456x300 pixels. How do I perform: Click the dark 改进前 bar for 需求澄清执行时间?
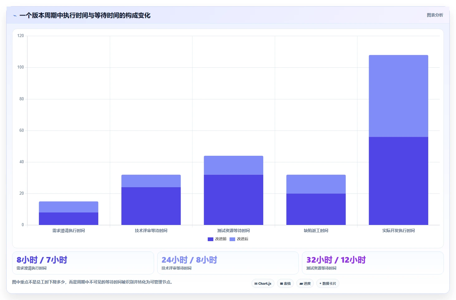click(69, 219)
